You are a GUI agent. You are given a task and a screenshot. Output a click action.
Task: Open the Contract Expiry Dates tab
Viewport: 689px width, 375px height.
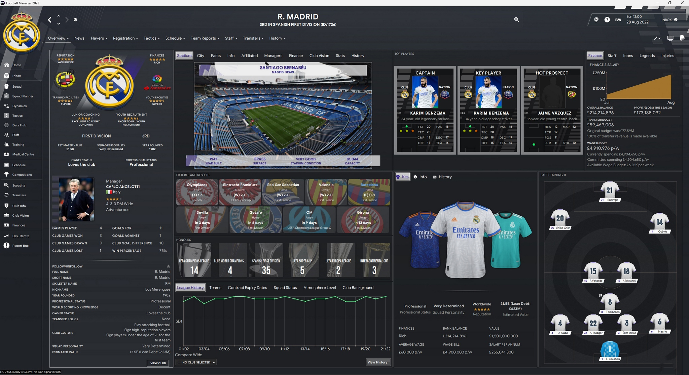coord(247,288)
